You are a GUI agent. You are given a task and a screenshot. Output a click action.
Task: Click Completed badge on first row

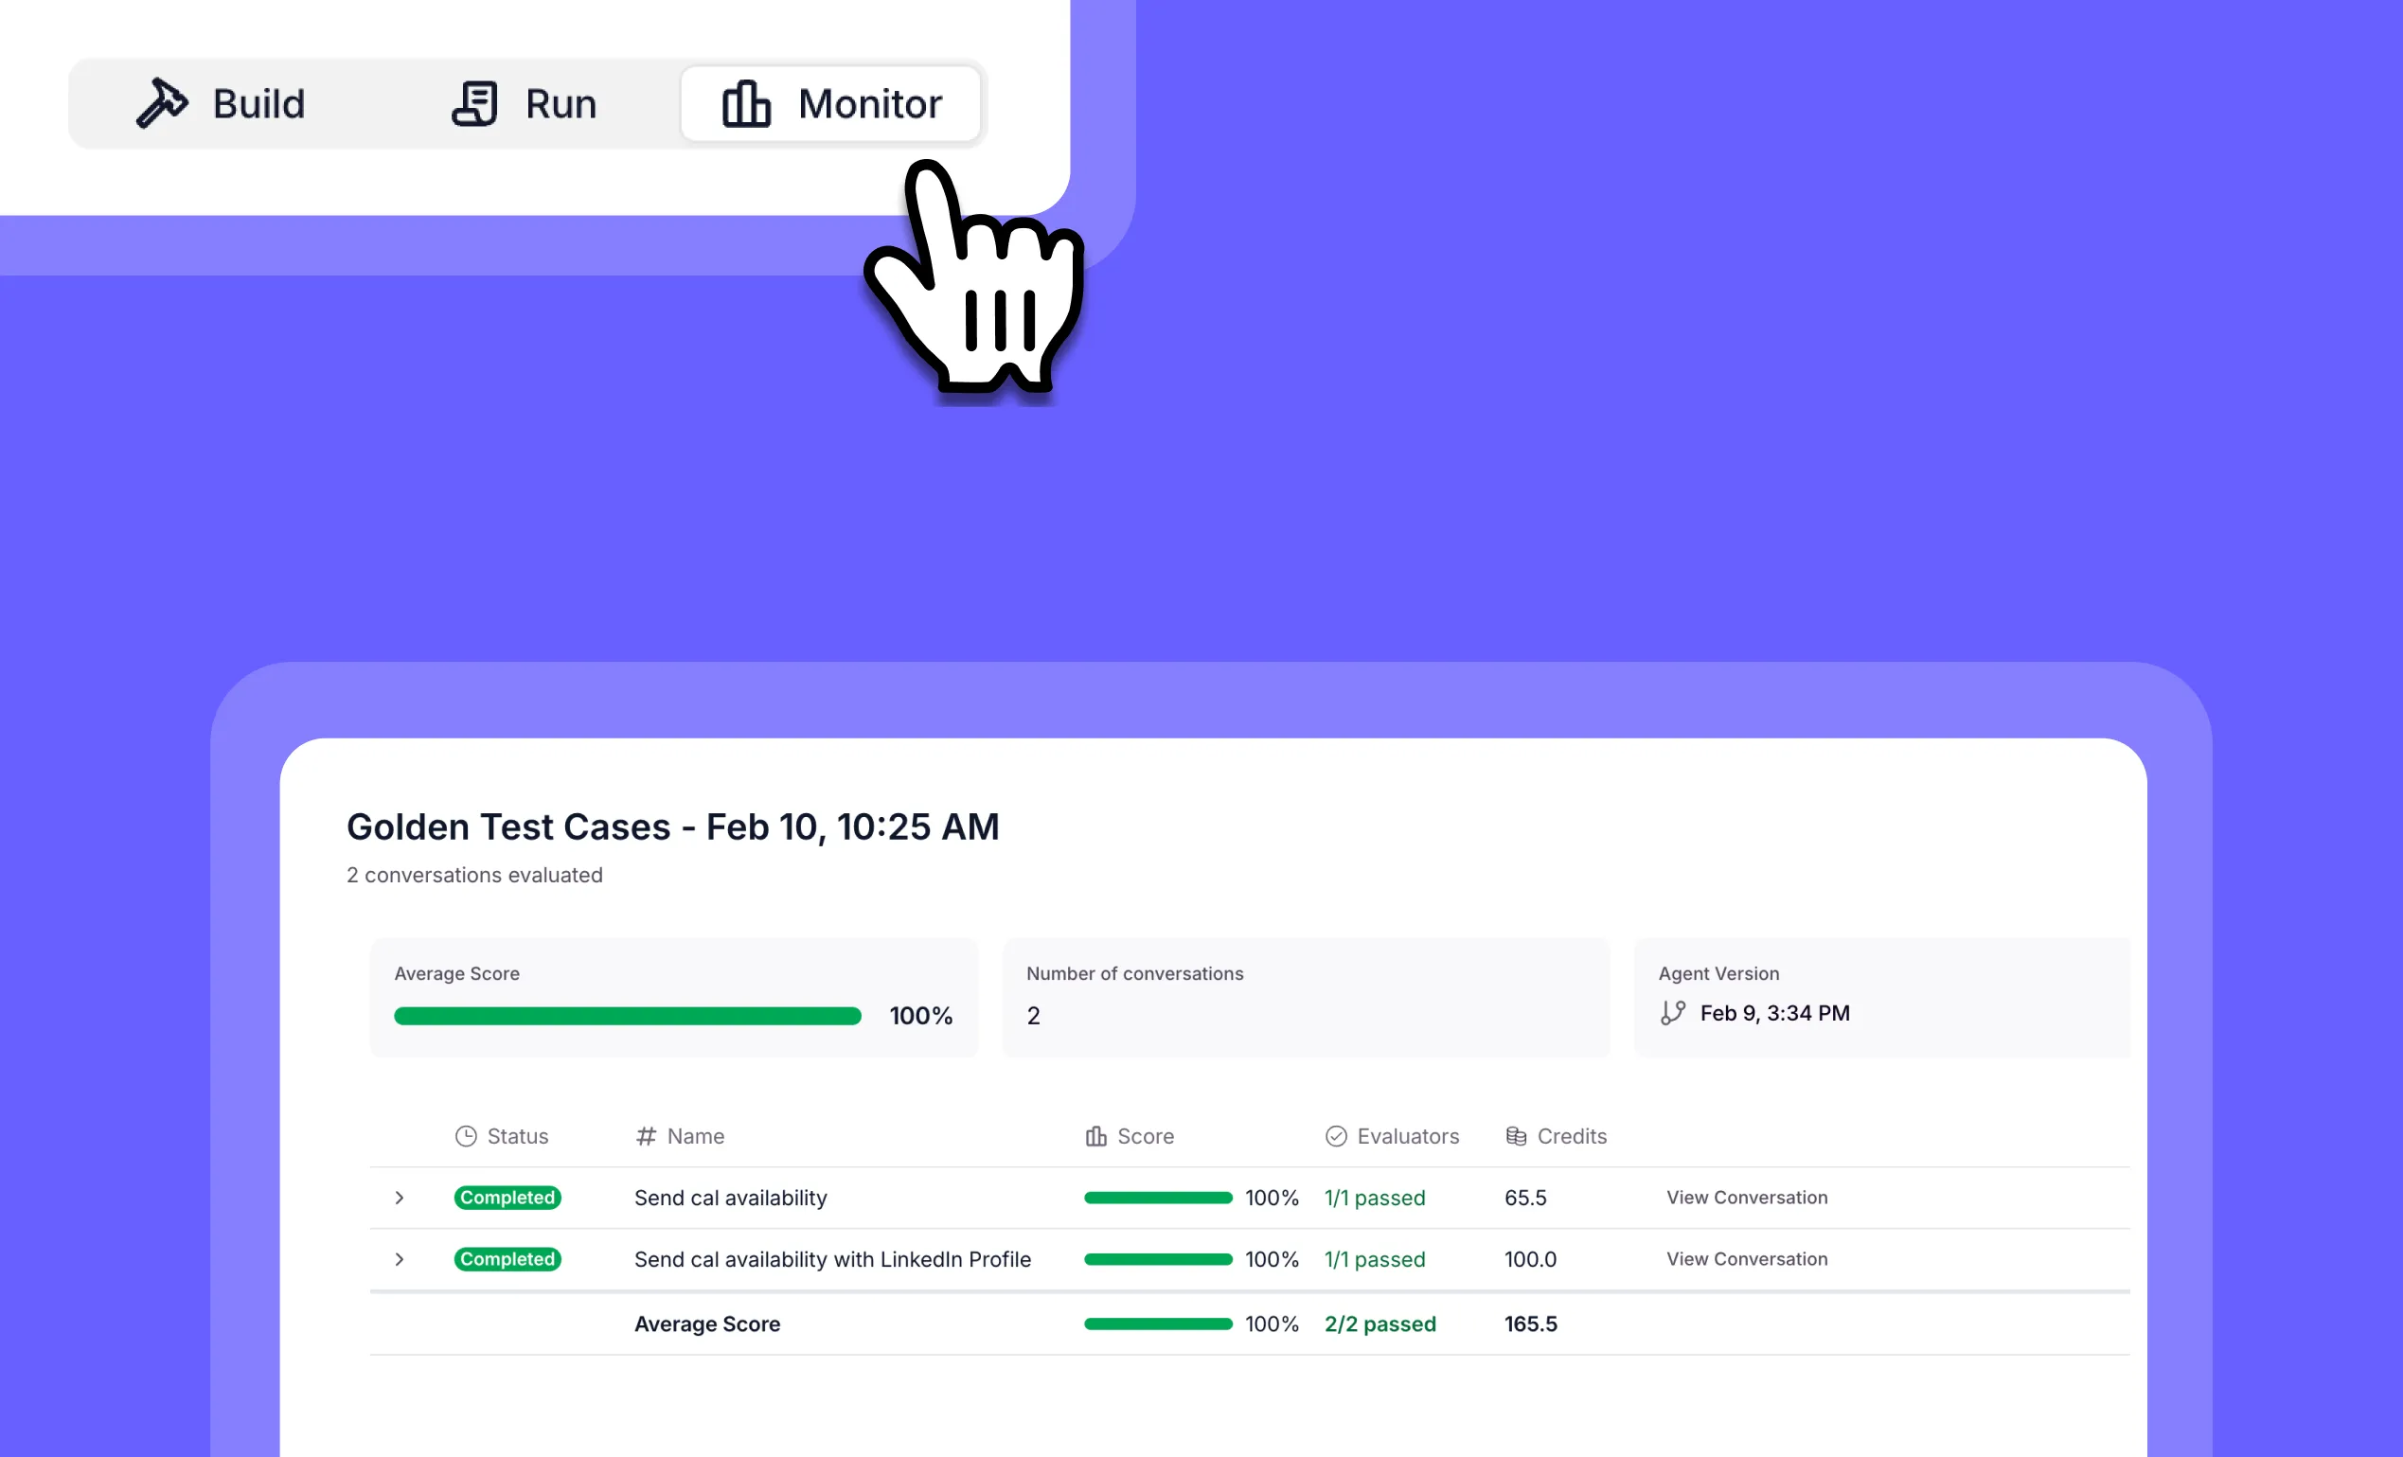coord(507,1198)
